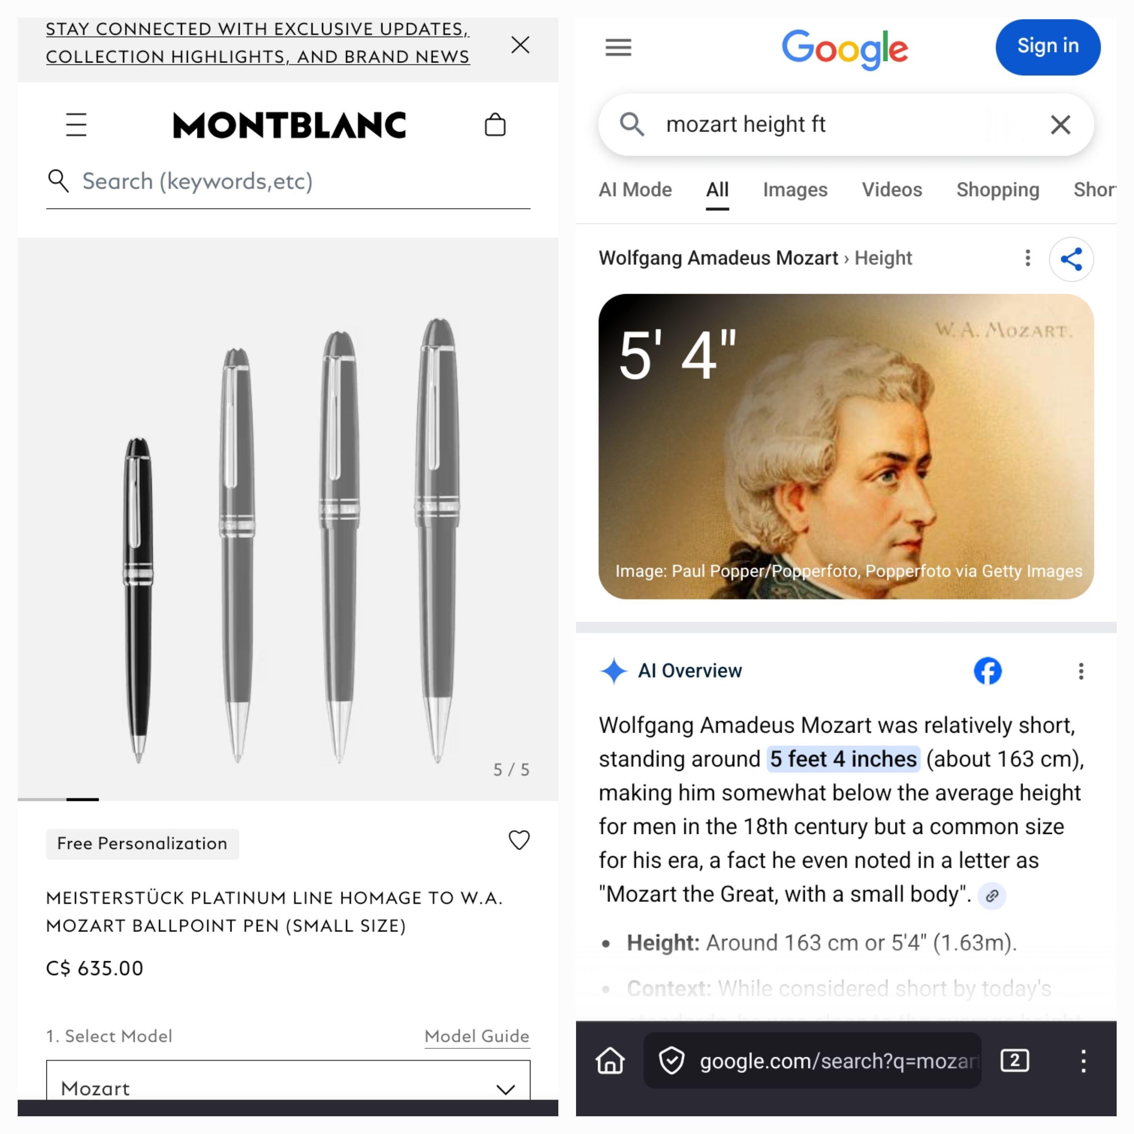Open more options beside Mozart Height heading
This screenshot has height=1134, width=1134.
[x=1027, y=258]
